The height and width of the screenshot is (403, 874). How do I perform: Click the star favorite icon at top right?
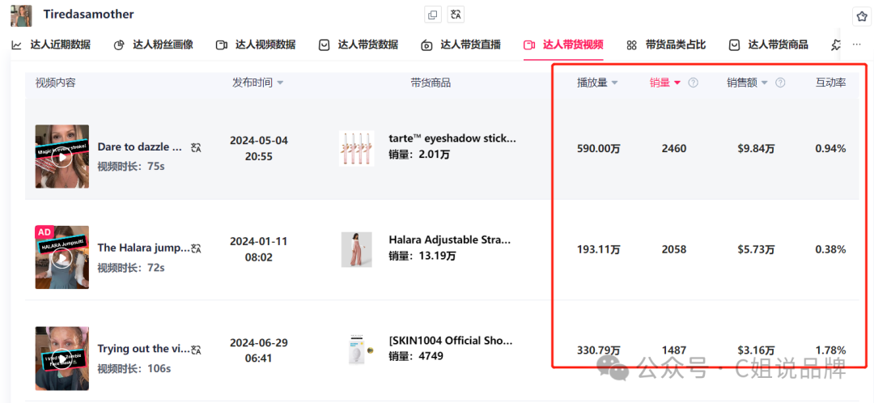(861, 17)
